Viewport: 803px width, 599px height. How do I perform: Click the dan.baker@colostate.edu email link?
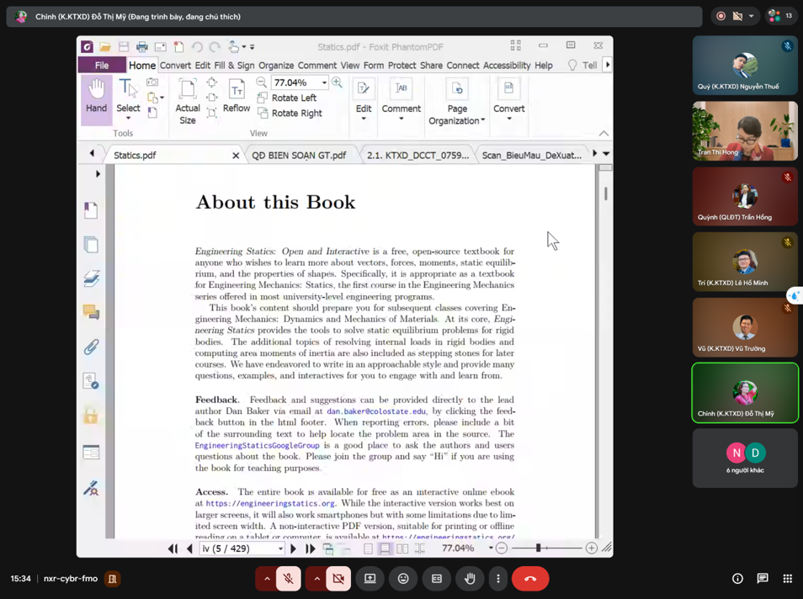click(376, 411)
